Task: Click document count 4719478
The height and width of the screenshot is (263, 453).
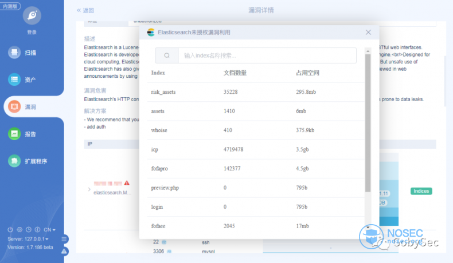Action: (233, 149)
